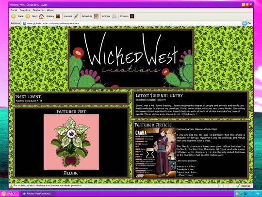Click the 'Go' label beside address bar
The width and height of the screenshot is (262, 197).
click(249, 23)
